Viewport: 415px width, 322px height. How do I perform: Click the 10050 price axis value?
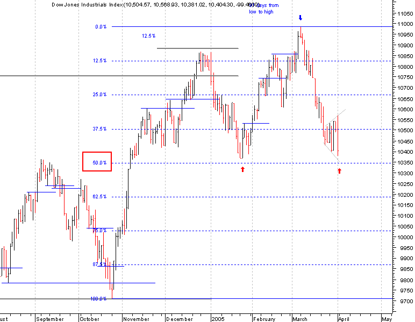pyautogui.click(x=405, y=227)
